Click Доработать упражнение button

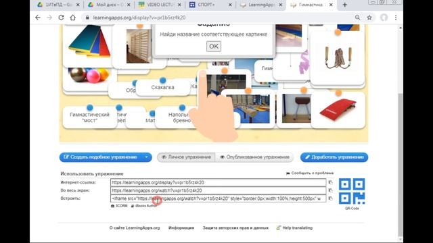click(x=334, y=157)
